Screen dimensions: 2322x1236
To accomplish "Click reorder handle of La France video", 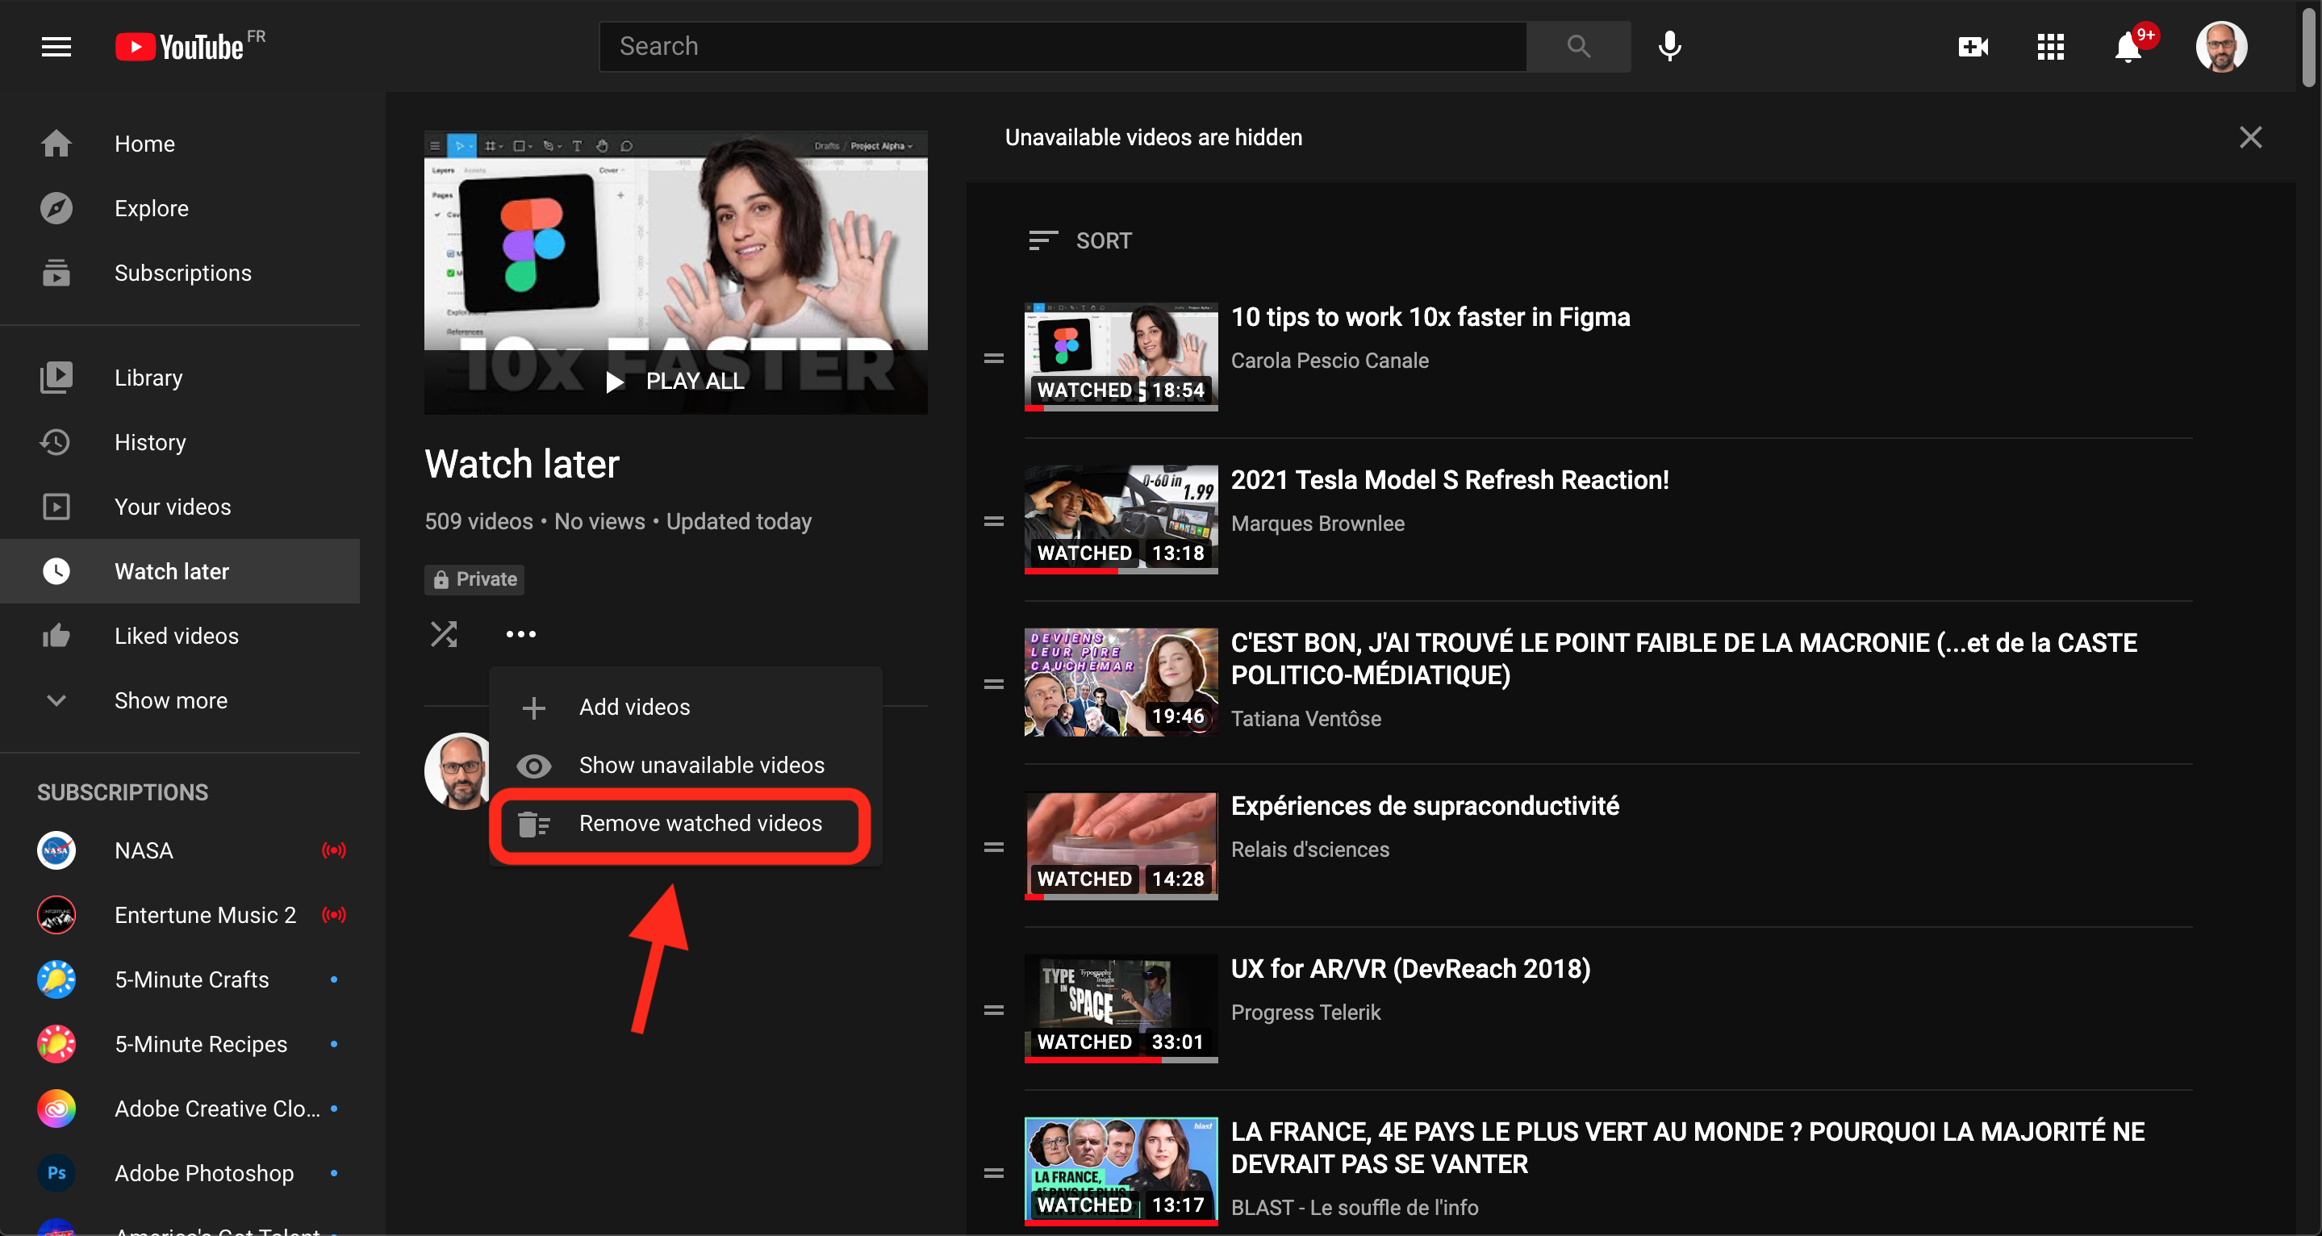I will click(x=993, y=1173).
